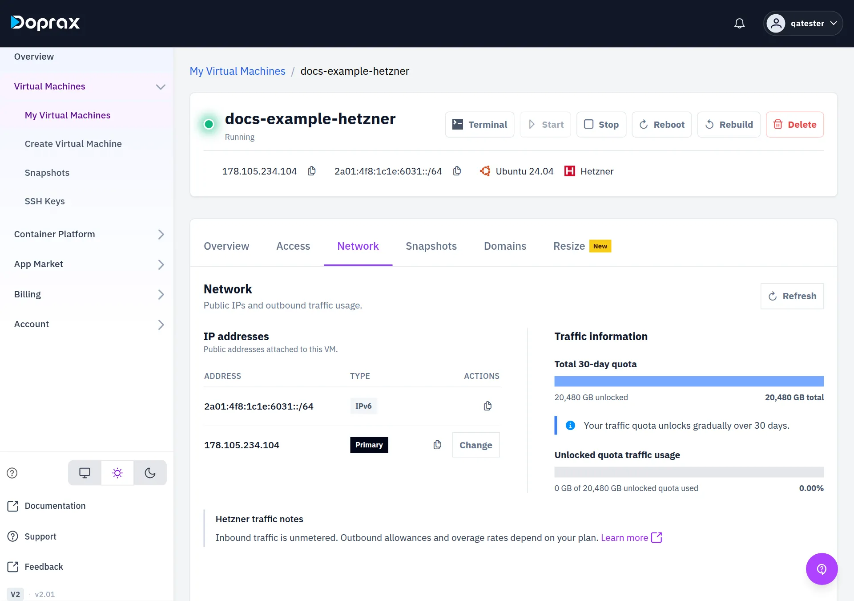Open the qatester account dropdown

[803, 23]
